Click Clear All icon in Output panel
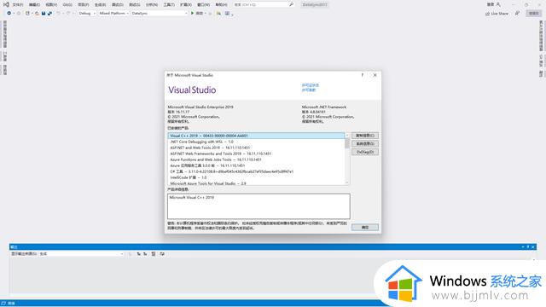546x307 pixels. [154, 254]
